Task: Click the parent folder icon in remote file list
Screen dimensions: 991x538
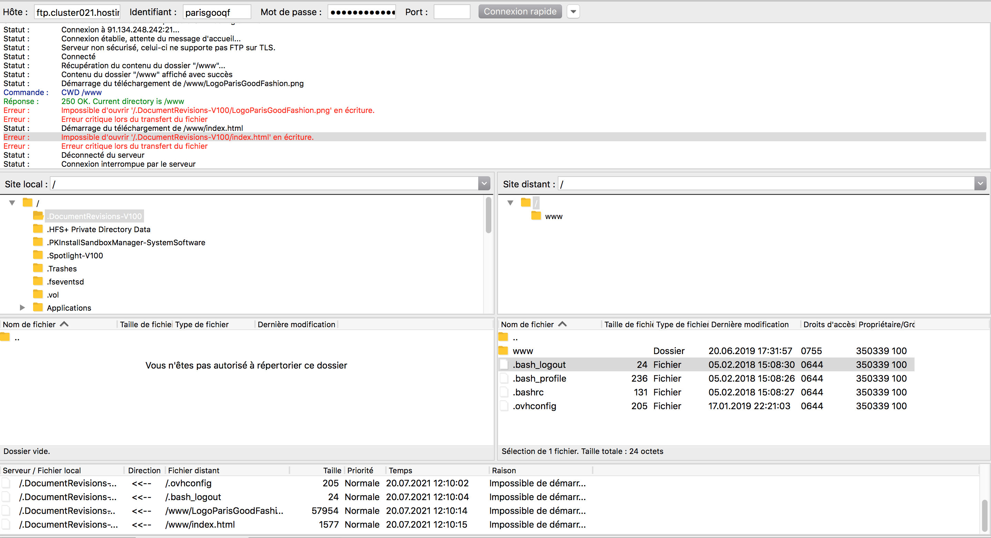Action: 503,337
